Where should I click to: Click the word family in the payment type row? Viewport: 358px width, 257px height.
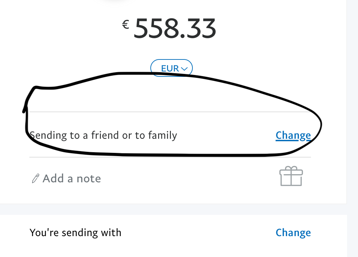coord(163,135)
